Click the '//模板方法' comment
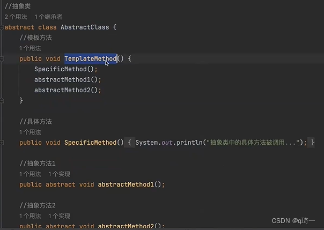The height and width of the screenshot is (230, 324). click(x=35, y=38)
